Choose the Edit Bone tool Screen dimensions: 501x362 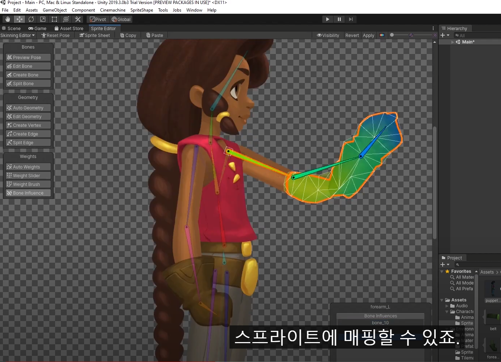28,66
